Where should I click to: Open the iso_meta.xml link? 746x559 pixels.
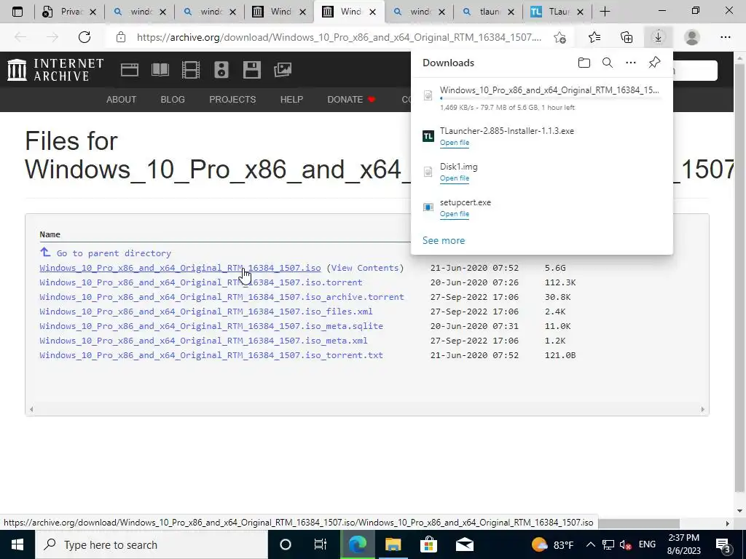pos(204,341)
